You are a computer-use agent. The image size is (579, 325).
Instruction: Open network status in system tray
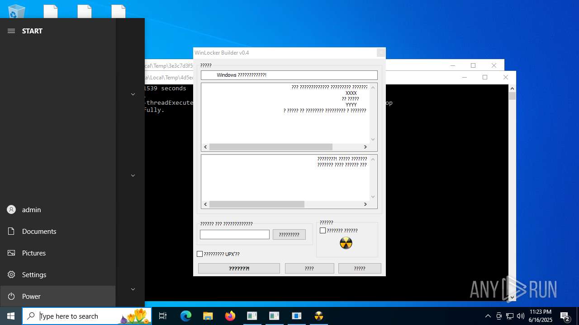[x=510, y=316]
